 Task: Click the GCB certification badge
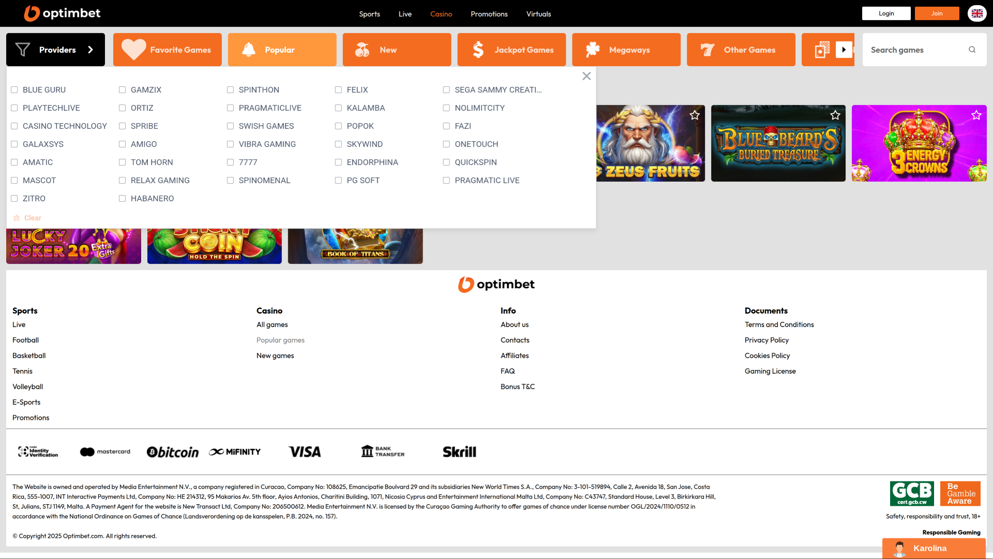[x=912, y=493]
